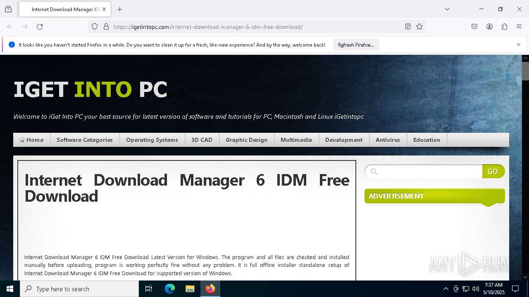Open taskbar clock showing 7:37 AM
Screen dimensions: 529x297
[493, 289]
